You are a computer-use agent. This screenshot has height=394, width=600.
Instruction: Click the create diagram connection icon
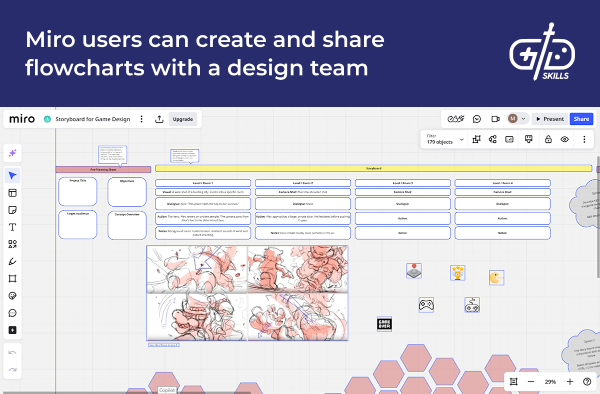tap(493, 139)
